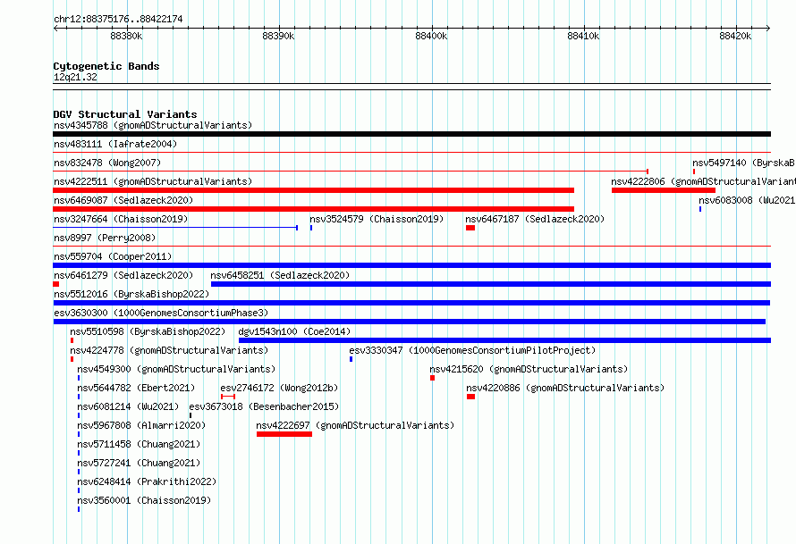Click nsv6458251 (Sedlazeck2020) label

[280, 275]
